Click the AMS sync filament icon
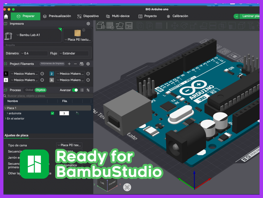263x198 pixels. point(82,64)
